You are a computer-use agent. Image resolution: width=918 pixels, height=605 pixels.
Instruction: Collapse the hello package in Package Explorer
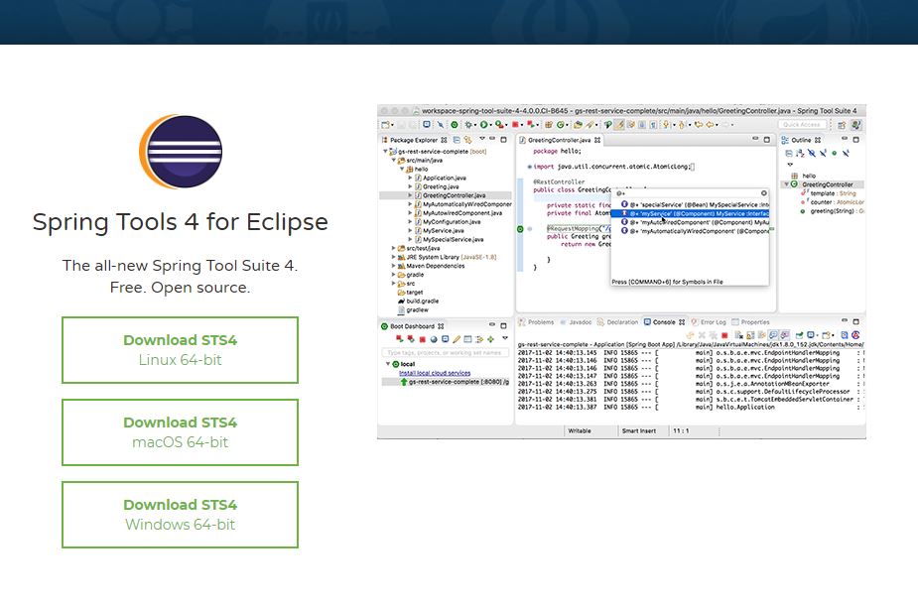coord(402,169)
